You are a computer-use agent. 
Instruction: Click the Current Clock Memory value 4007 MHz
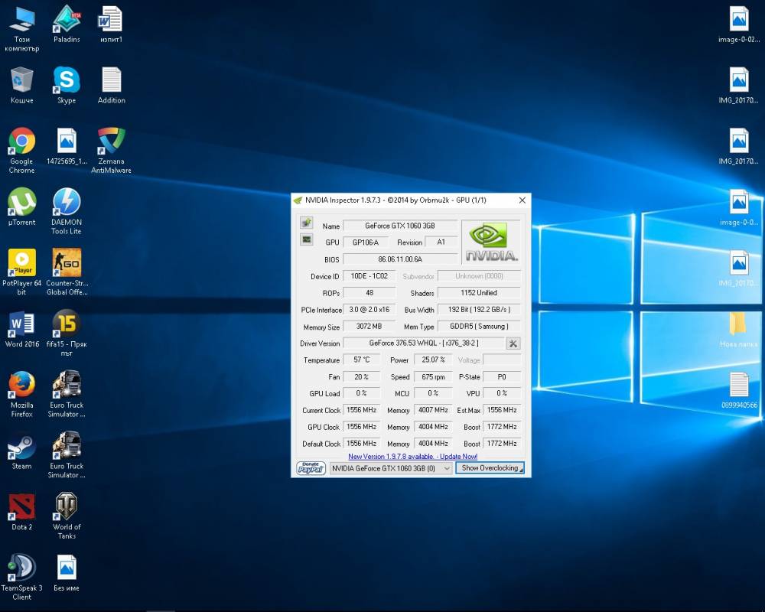pyautogui.click(x=433, y=410)
